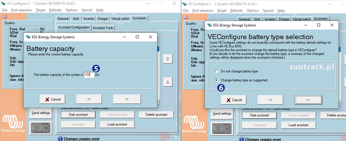Image resolution: width=346 pixels, height=141 pixels.
Task: Click the move-up arrow button in the left window
Action: (168, 59)
